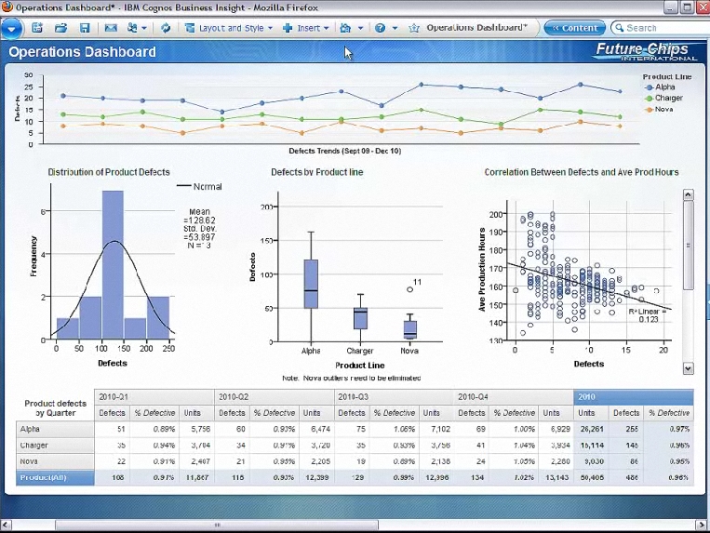Select the Nova row header

55,461
